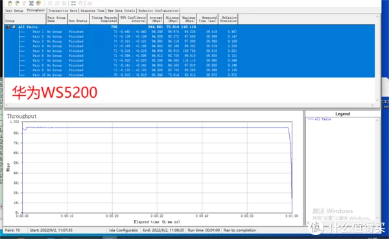
Task: Open the Transaction Rate tab
Action: pos(63,10)
